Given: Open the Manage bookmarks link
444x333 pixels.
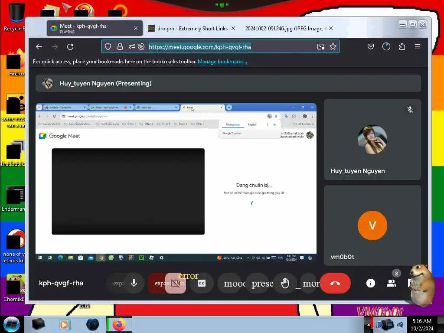Looking at the screenshot, I should (222, 62).
